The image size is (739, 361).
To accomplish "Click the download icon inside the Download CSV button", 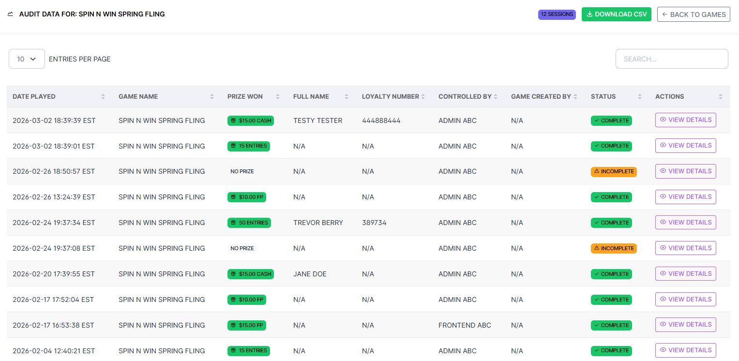I will [588, 14].
